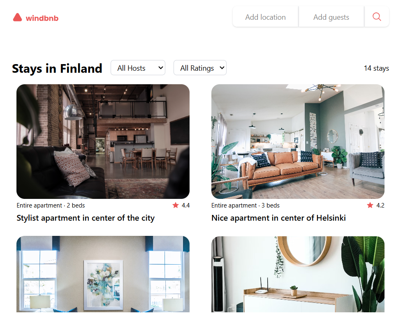Open the photo with the framed floral painting
403x316 pixels.
pyautogui.click(x=103, y=274)
